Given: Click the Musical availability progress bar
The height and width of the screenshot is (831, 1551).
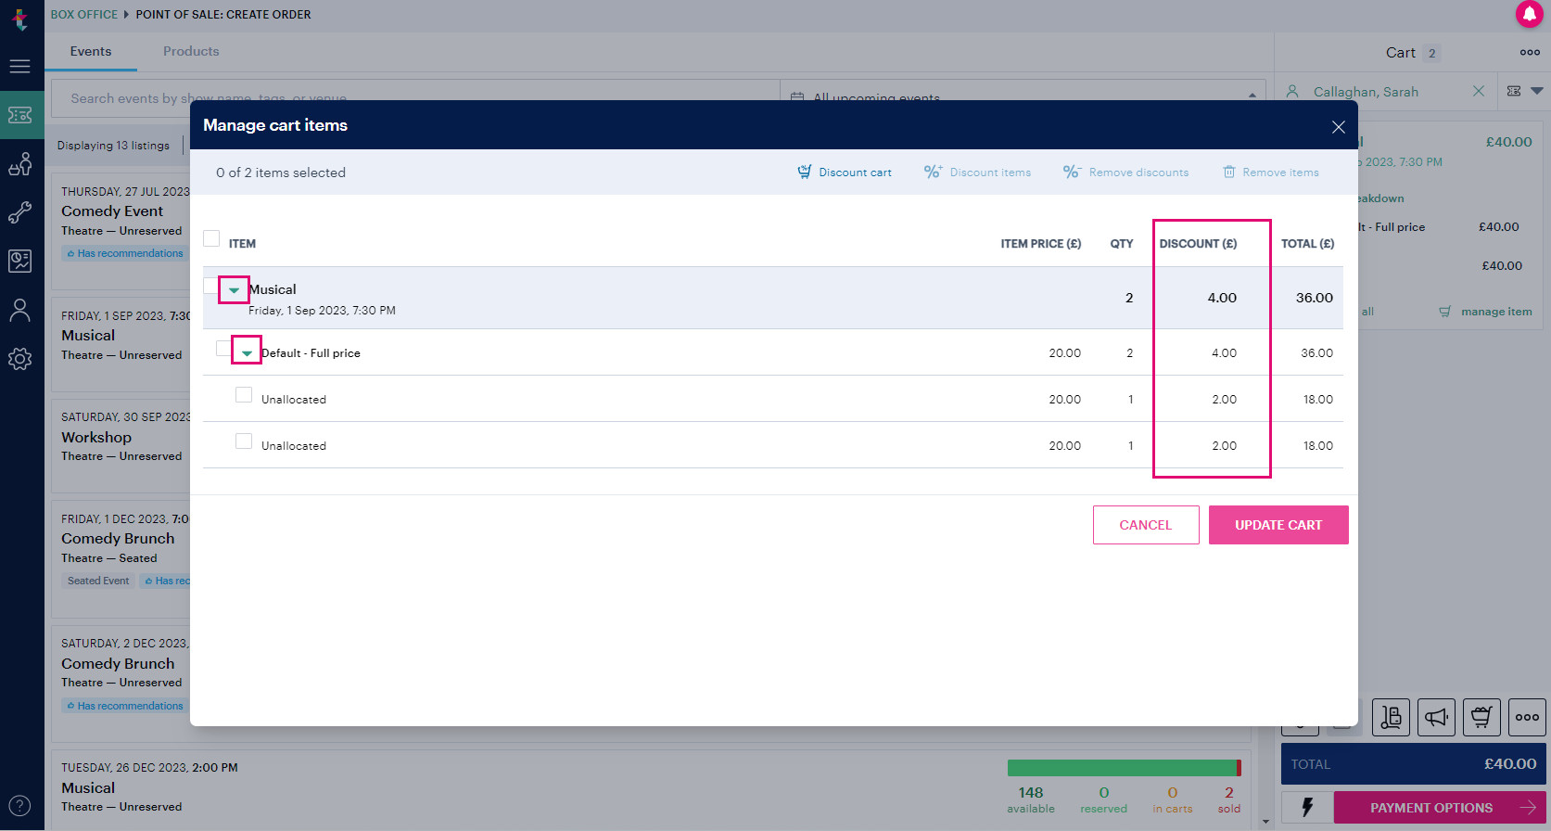Looking at the screenshot, I should pyautogui.click(x=1124, y=768).
